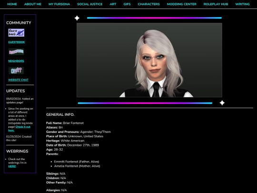
Task: Click the Guest book badge icon
Action: [x=16, y=33]
